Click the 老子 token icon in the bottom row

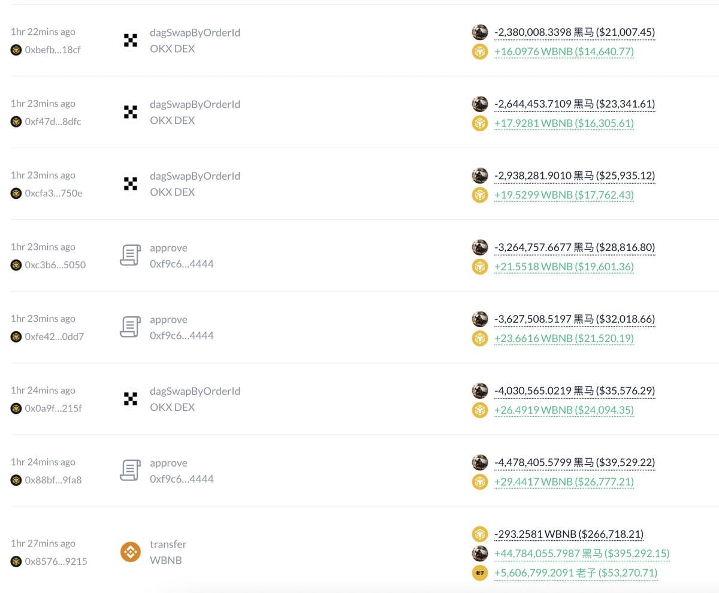[480, 573]
